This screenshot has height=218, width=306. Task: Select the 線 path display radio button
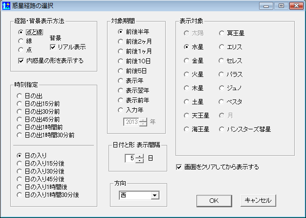[x=21, y=41]
